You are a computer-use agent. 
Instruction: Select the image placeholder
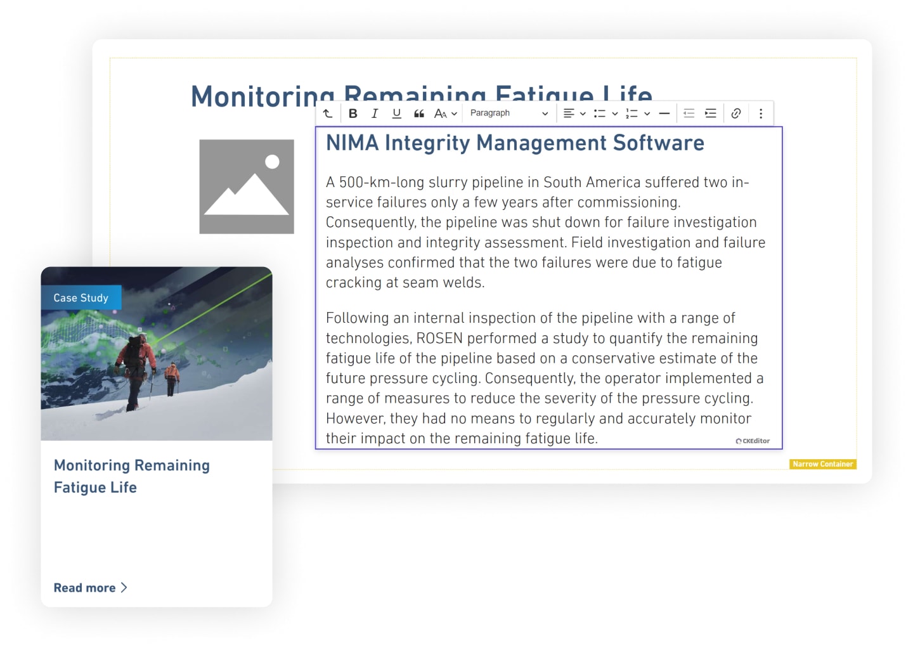tap(247, 186)
